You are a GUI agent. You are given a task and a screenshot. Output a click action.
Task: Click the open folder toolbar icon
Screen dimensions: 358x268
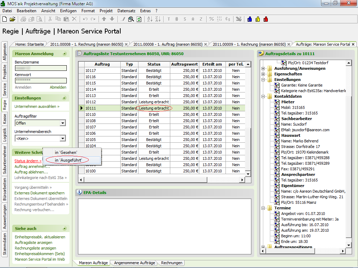(13, 19)
